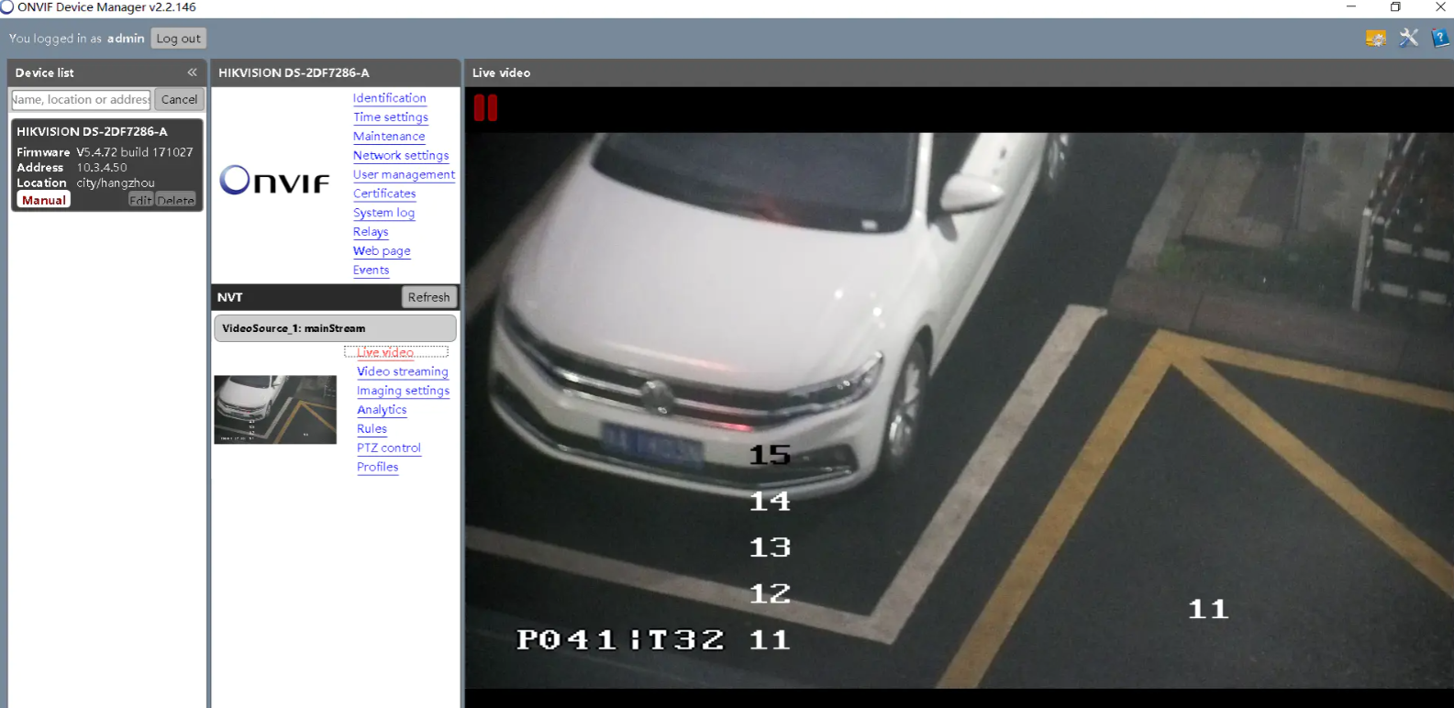This screenshot has height=708, width=1454.
Task: Click the live video feed area
Action: (959, 411)
